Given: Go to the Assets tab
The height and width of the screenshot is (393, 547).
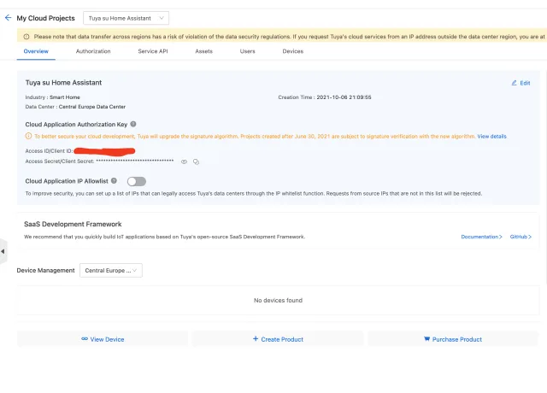Looking at the screenshot, I should point(204,52).
